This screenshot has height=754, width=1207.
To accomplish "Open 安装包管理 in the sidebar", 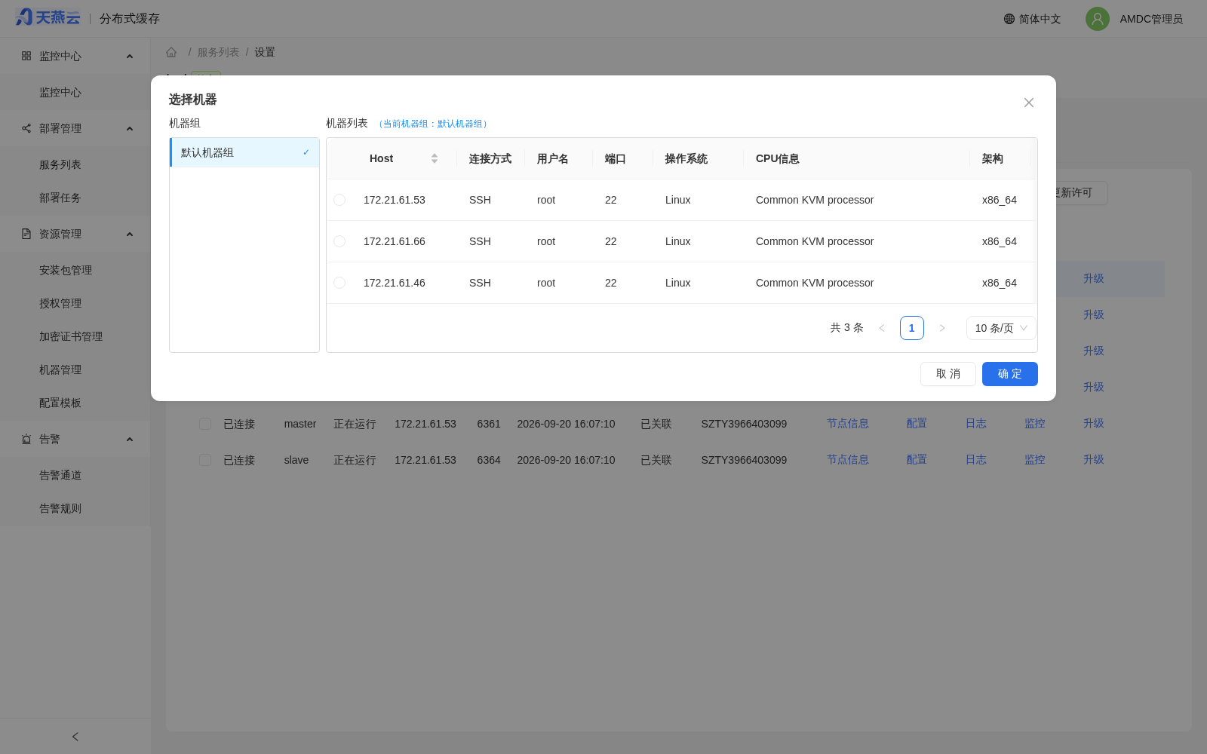I will click(x=66, y=270).
